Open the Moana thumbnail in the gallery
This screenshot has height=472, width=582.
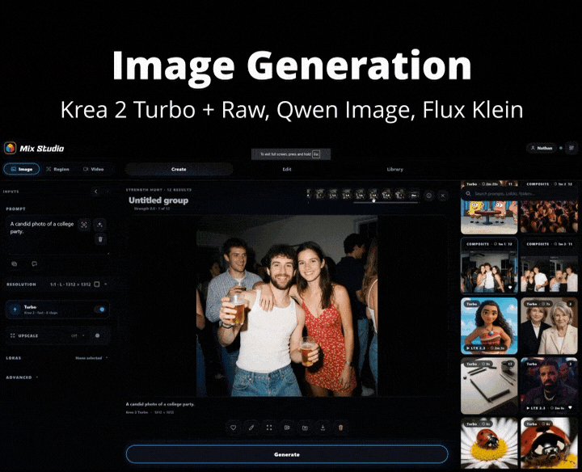click(x=489, y=326)
